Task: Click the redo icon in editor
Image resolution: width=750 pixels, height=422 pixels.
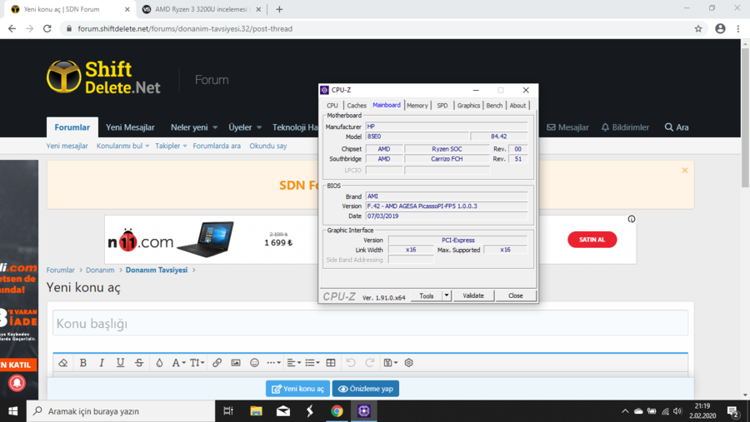Action: tap(370, 363)
